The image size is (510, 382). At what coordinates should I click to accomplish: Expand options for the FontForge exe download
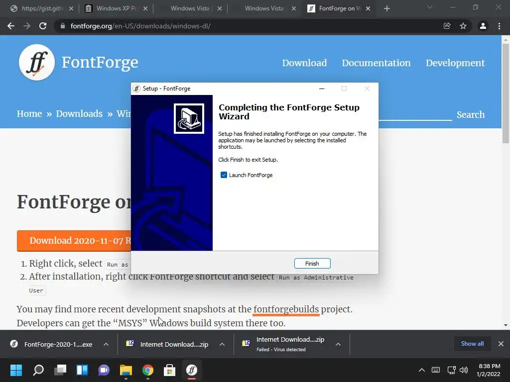tap(106, 344)
